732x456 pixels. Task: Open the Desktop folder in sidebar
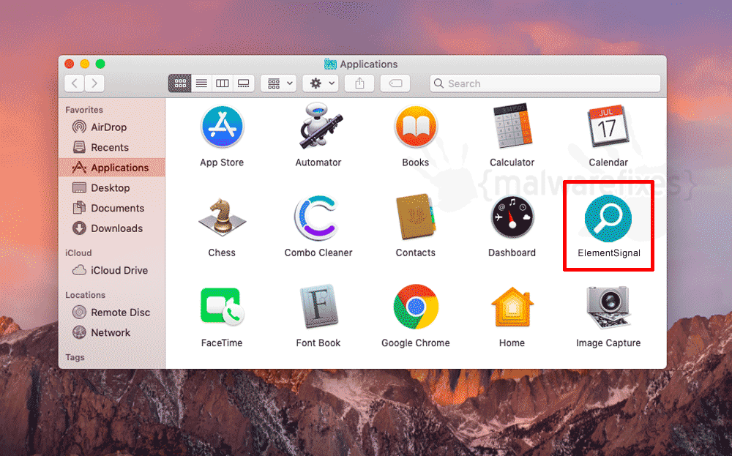tap(112, 188)
